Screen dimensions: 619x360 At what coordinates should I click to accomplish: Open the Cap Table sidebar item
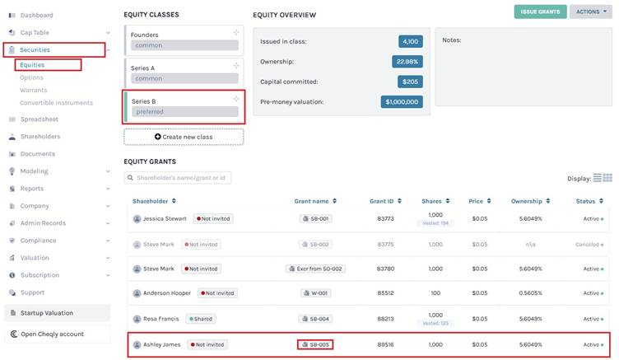pyautogui.click(x=36, y=32)
